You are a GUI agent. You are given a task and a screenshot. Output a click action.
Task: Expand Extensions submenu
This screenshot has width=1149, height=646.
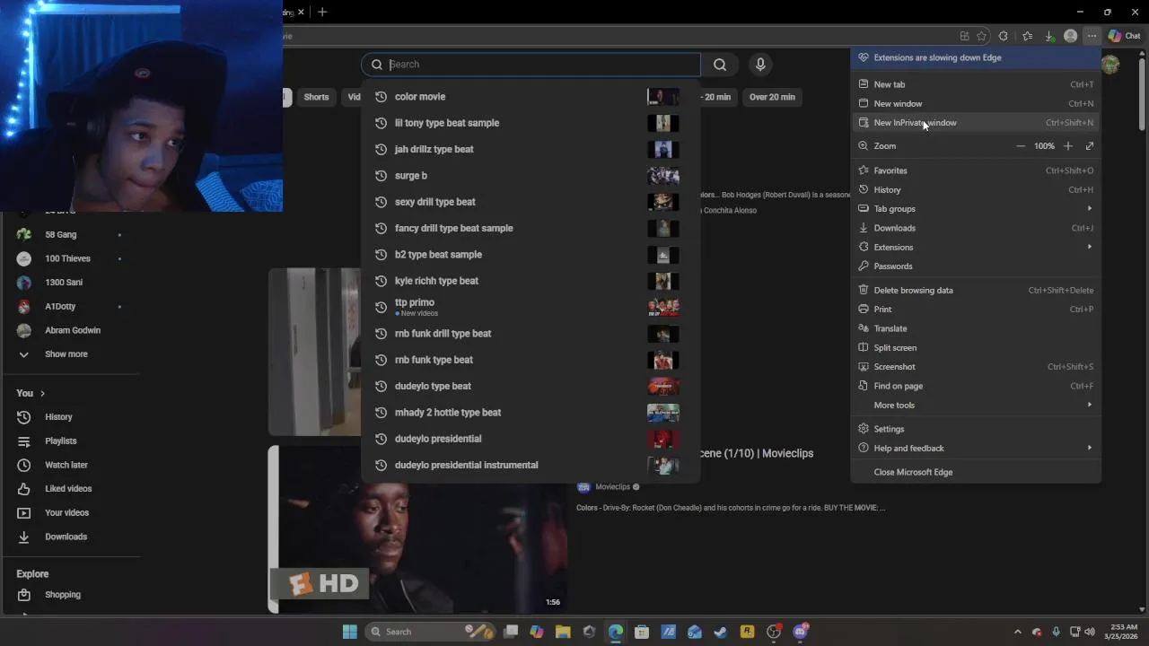976,247
